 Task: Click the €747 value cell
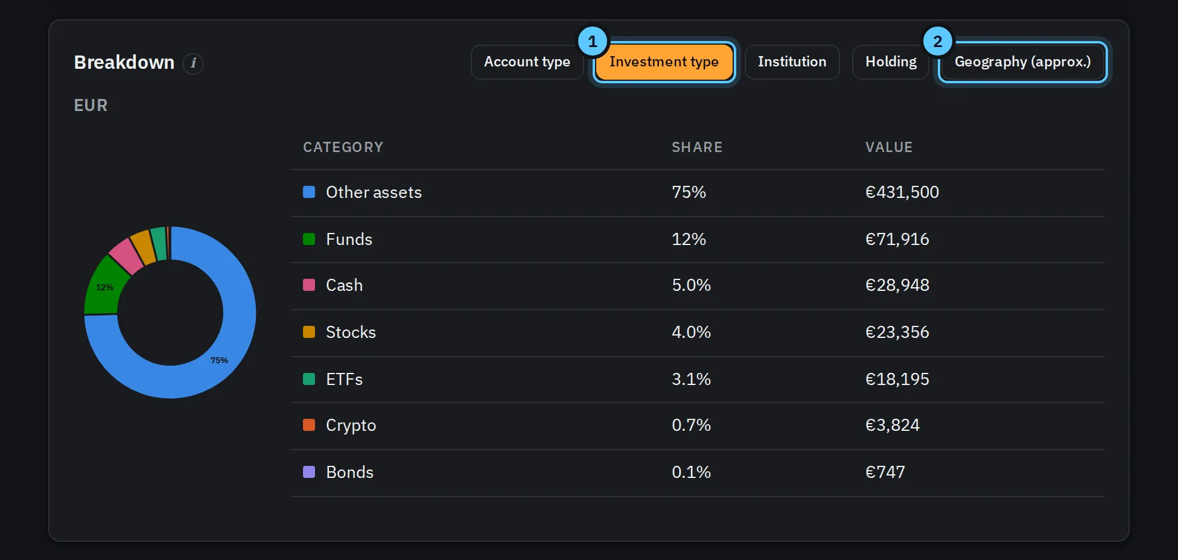(x=885, y=472)
